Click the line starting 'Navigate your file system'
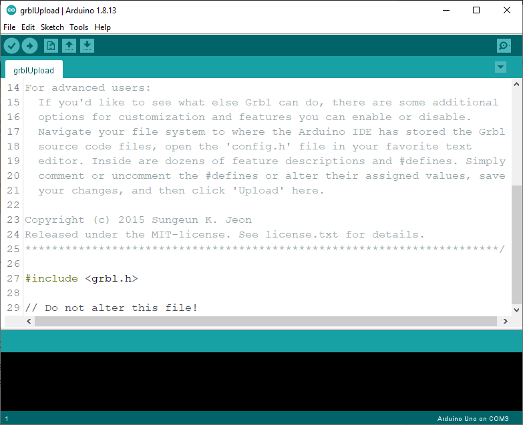The image size is (523, 425). (271, 132)
